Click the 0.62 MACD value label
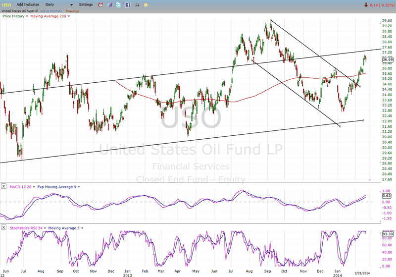Image resolution: width=396 pixels, height=277 pixels. click(x=387, y=196)
